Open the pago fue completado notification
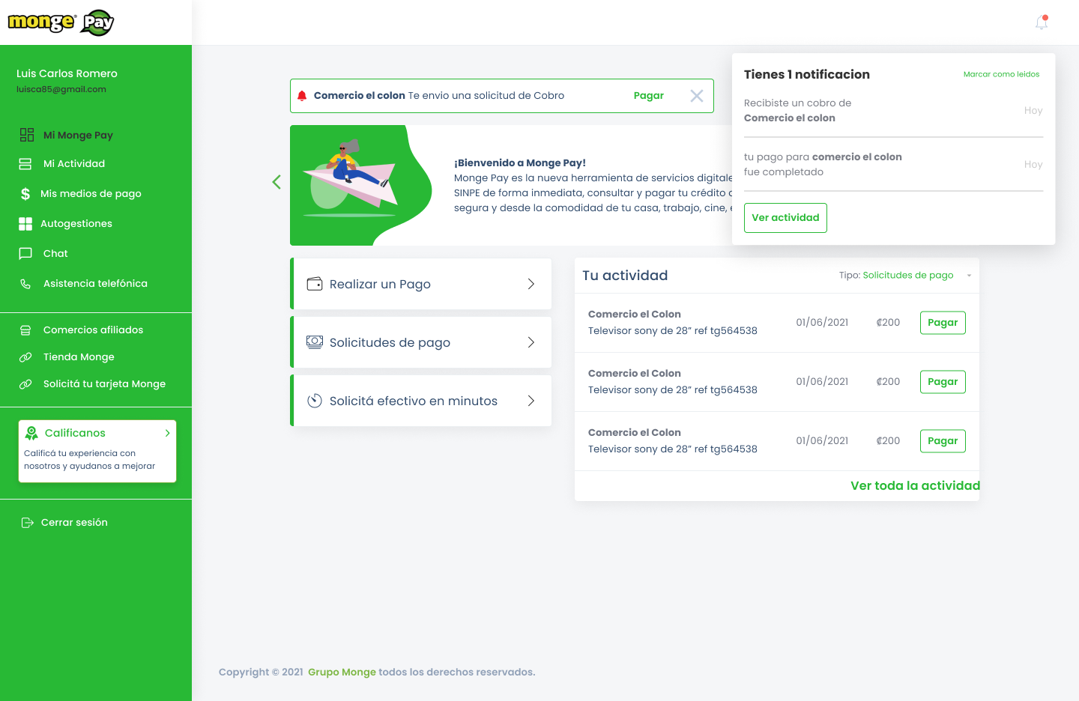The width and height of the screenshot is (1079, 701). click(893, 164)
